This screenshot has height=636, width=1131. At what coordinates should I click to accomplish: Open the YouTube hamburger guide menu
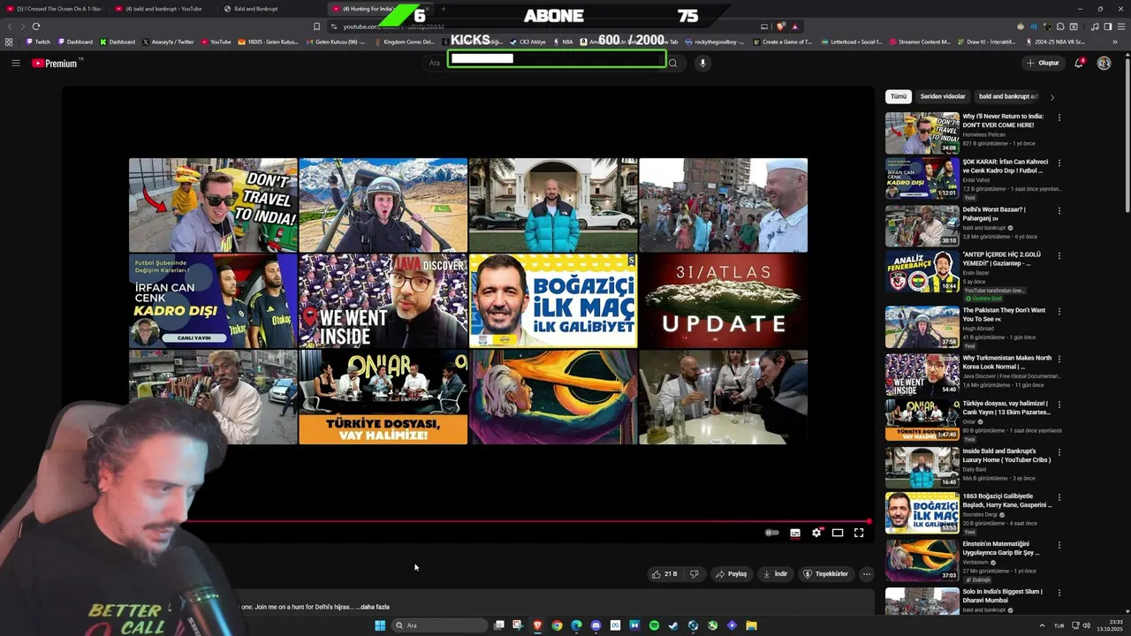[x=15, y=63]
